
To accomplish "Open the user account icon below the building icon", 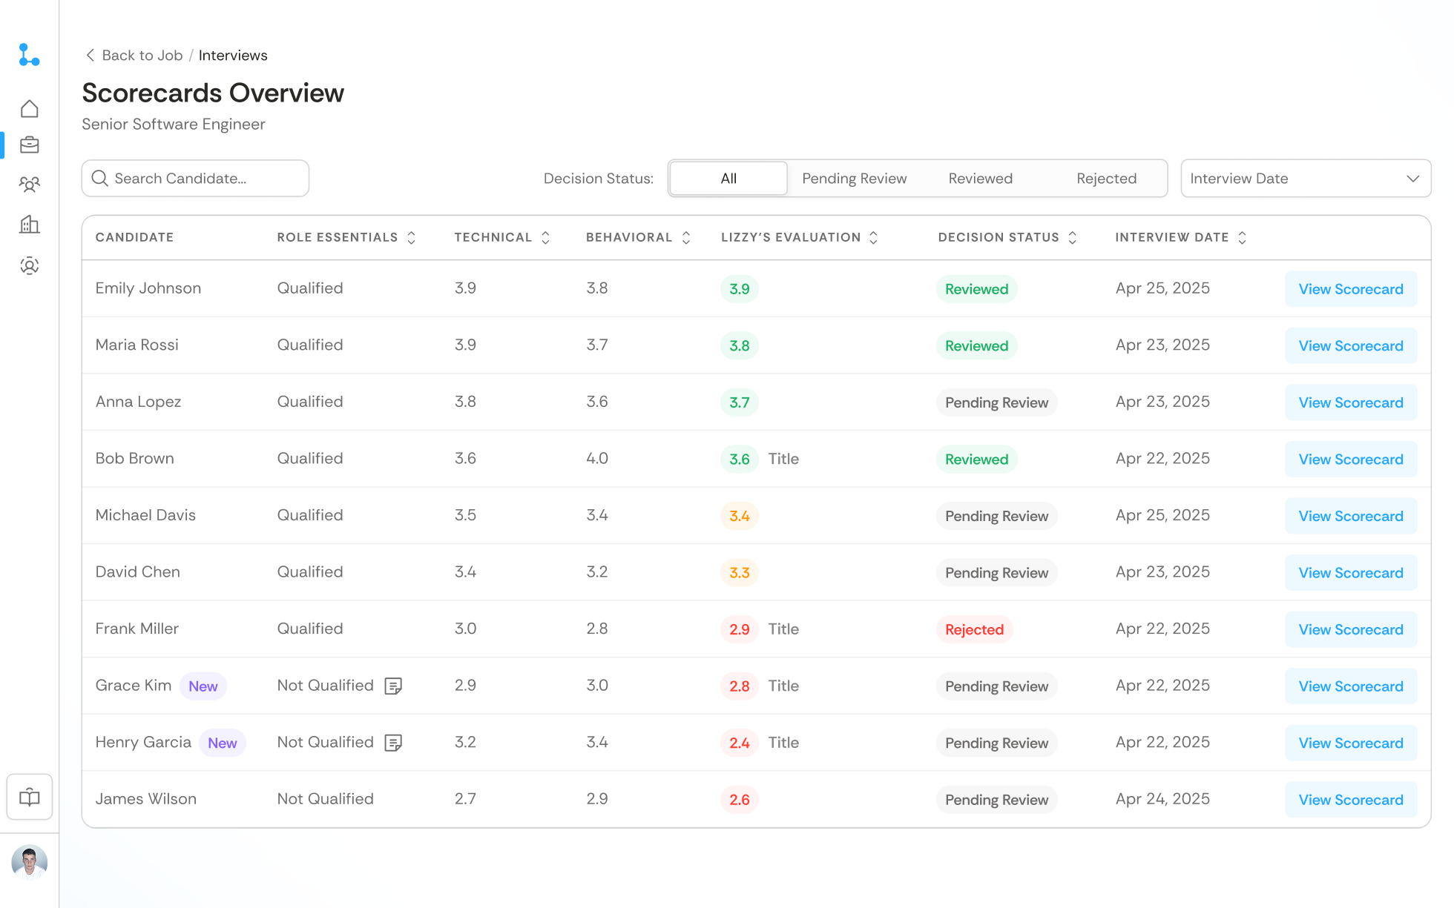I will tap(30, 265).
